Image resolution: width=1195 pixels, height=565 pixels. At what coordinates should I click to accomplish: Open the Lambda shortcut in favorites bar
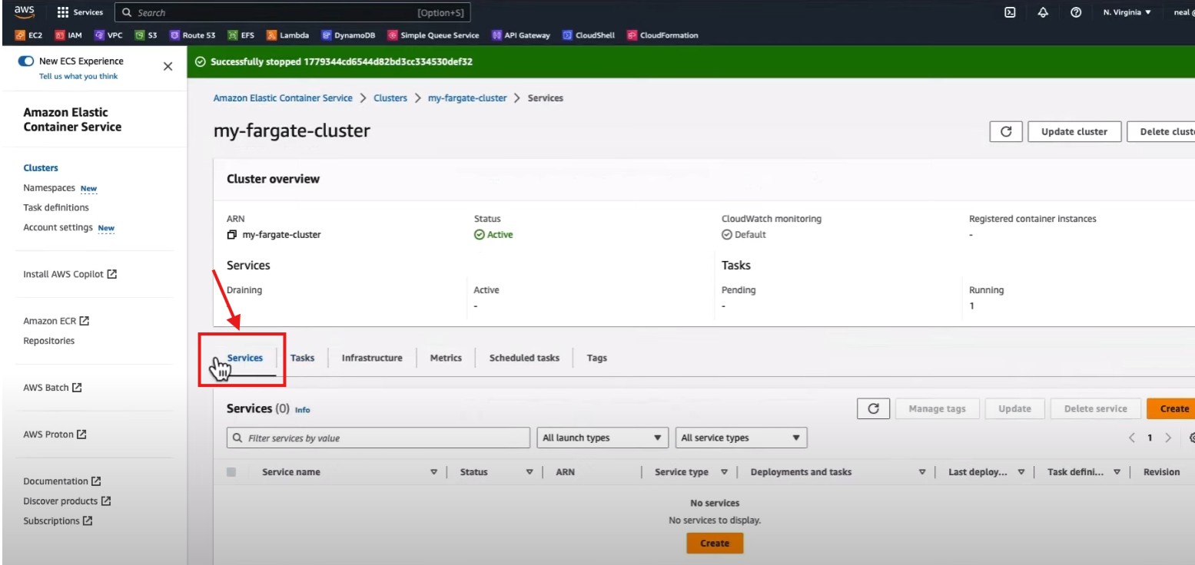[287, 35]
